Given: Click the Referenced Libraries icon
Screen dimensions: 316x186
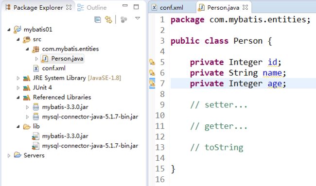Looking at the screenshot, I should [x=27, y=98].
